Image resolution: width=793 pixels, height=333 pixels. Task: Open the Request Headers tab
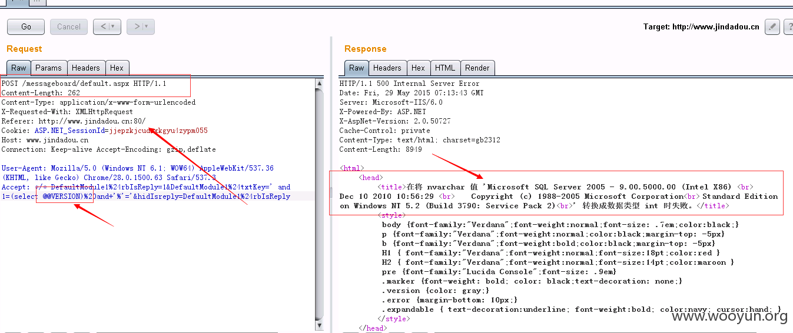[x=86, y=68]
